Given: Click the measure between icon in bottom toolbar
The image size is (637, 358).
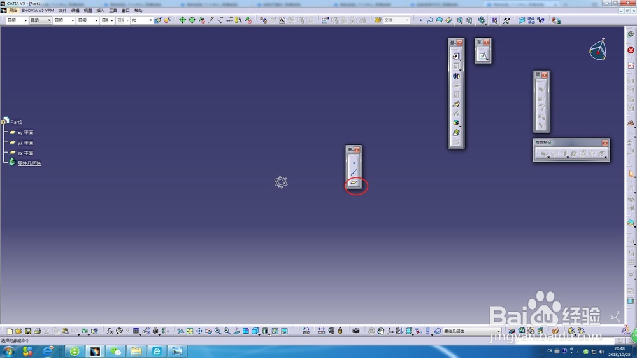Looking at the screenshot, I should click(x=321, y=331).
